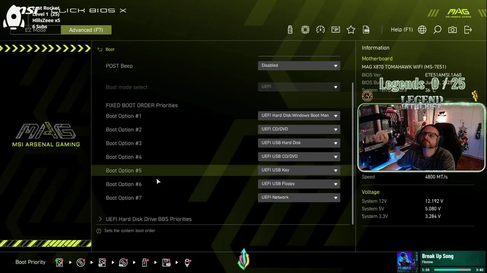
Task: Take a screenshot with the camera icon
Action: (x=452, y=30)
